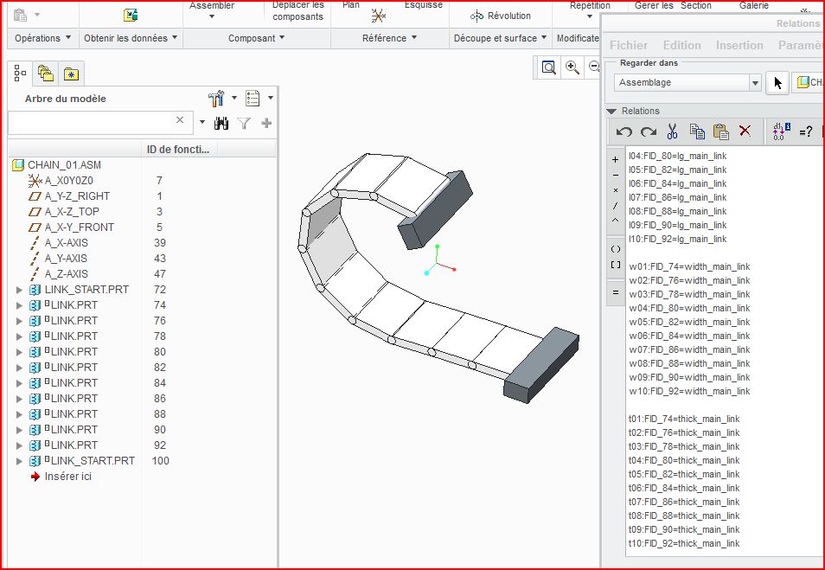Insert divide slash operator from side palette
The image size is (825, 570).
pos(616,206)
